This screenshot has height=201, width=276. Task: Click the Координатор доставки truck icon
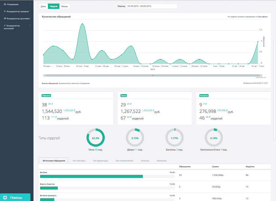[5, 18]
